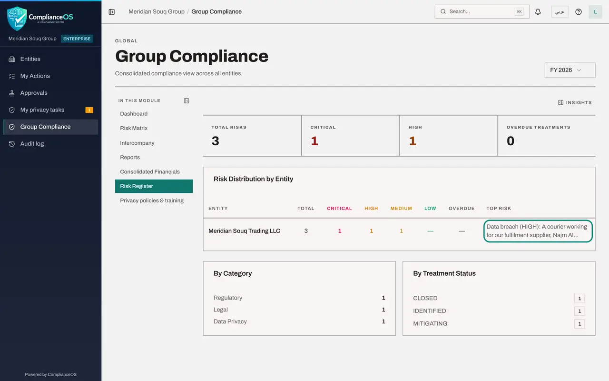Screen dimensions: 609x381
Task: Open the Audit log page
Action: 50,144
